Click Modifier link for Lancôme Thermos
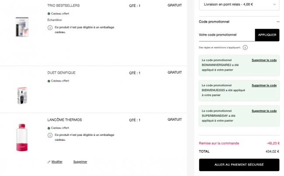 57,162
